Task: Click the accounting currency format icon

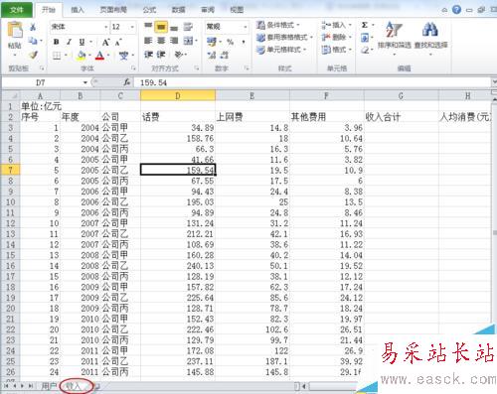Action: [x=212, y=42]
